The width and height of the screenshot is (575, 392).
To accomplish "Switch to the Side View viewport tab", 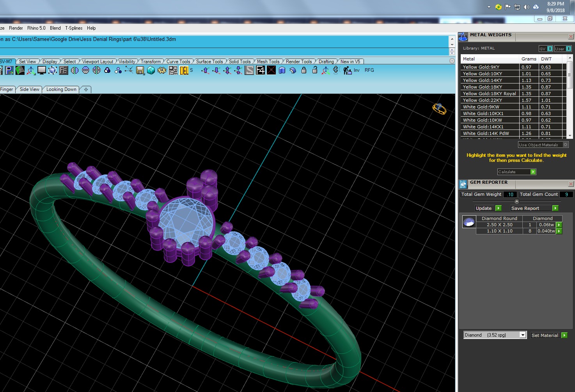I will click(x=30, y=89).
